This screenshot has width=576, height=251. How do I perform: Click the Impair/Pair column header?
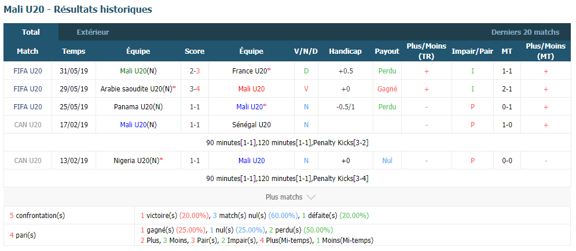pyautogui.click(x=472, y=51)
